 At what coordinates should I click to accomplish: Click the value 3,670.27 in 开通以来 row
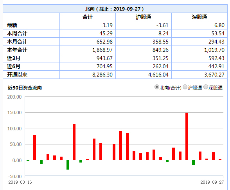tap(214, 75)
